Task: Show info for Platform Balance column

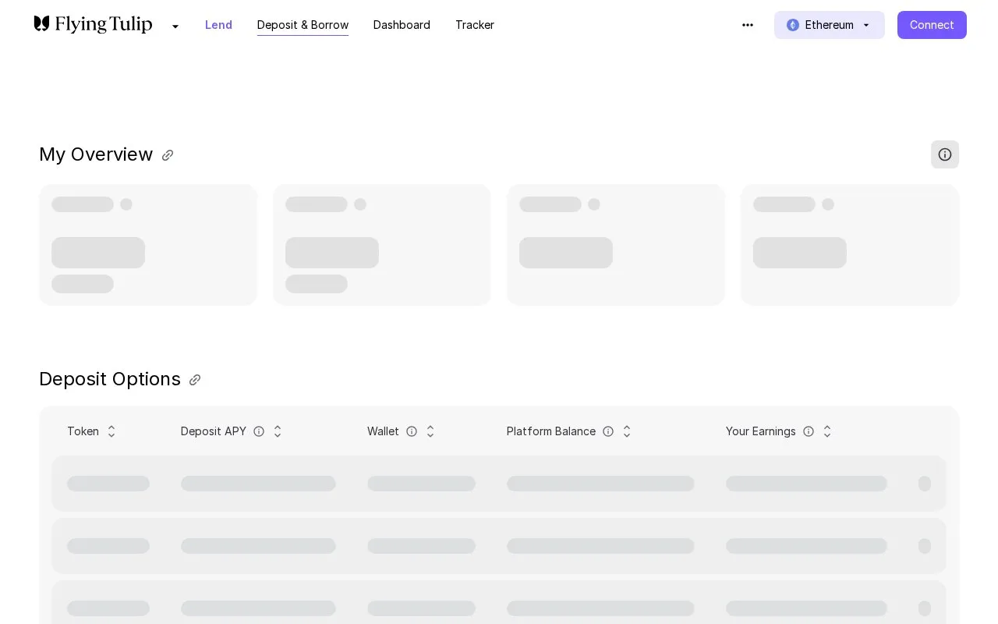Action: click(608, 431)
